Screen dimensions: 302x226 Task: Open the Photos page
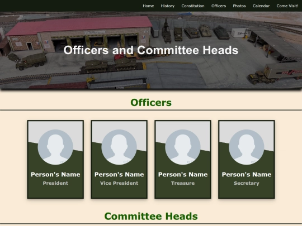pos(239,6)
